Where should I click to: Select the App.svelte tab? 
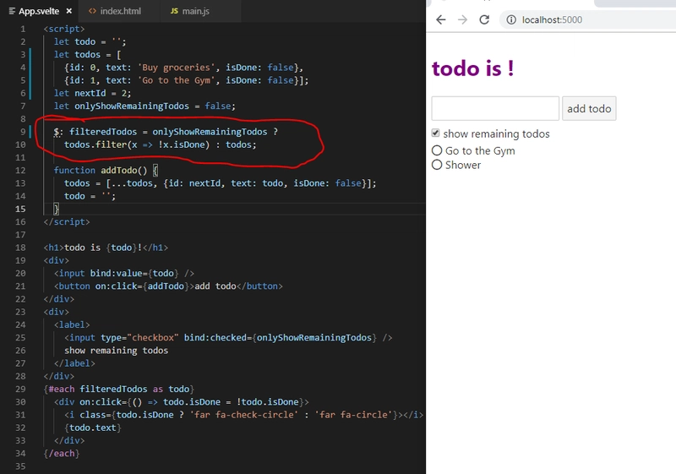tap(38, 10)
